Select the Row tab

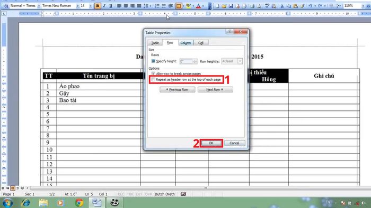click(x=170, y=42)
